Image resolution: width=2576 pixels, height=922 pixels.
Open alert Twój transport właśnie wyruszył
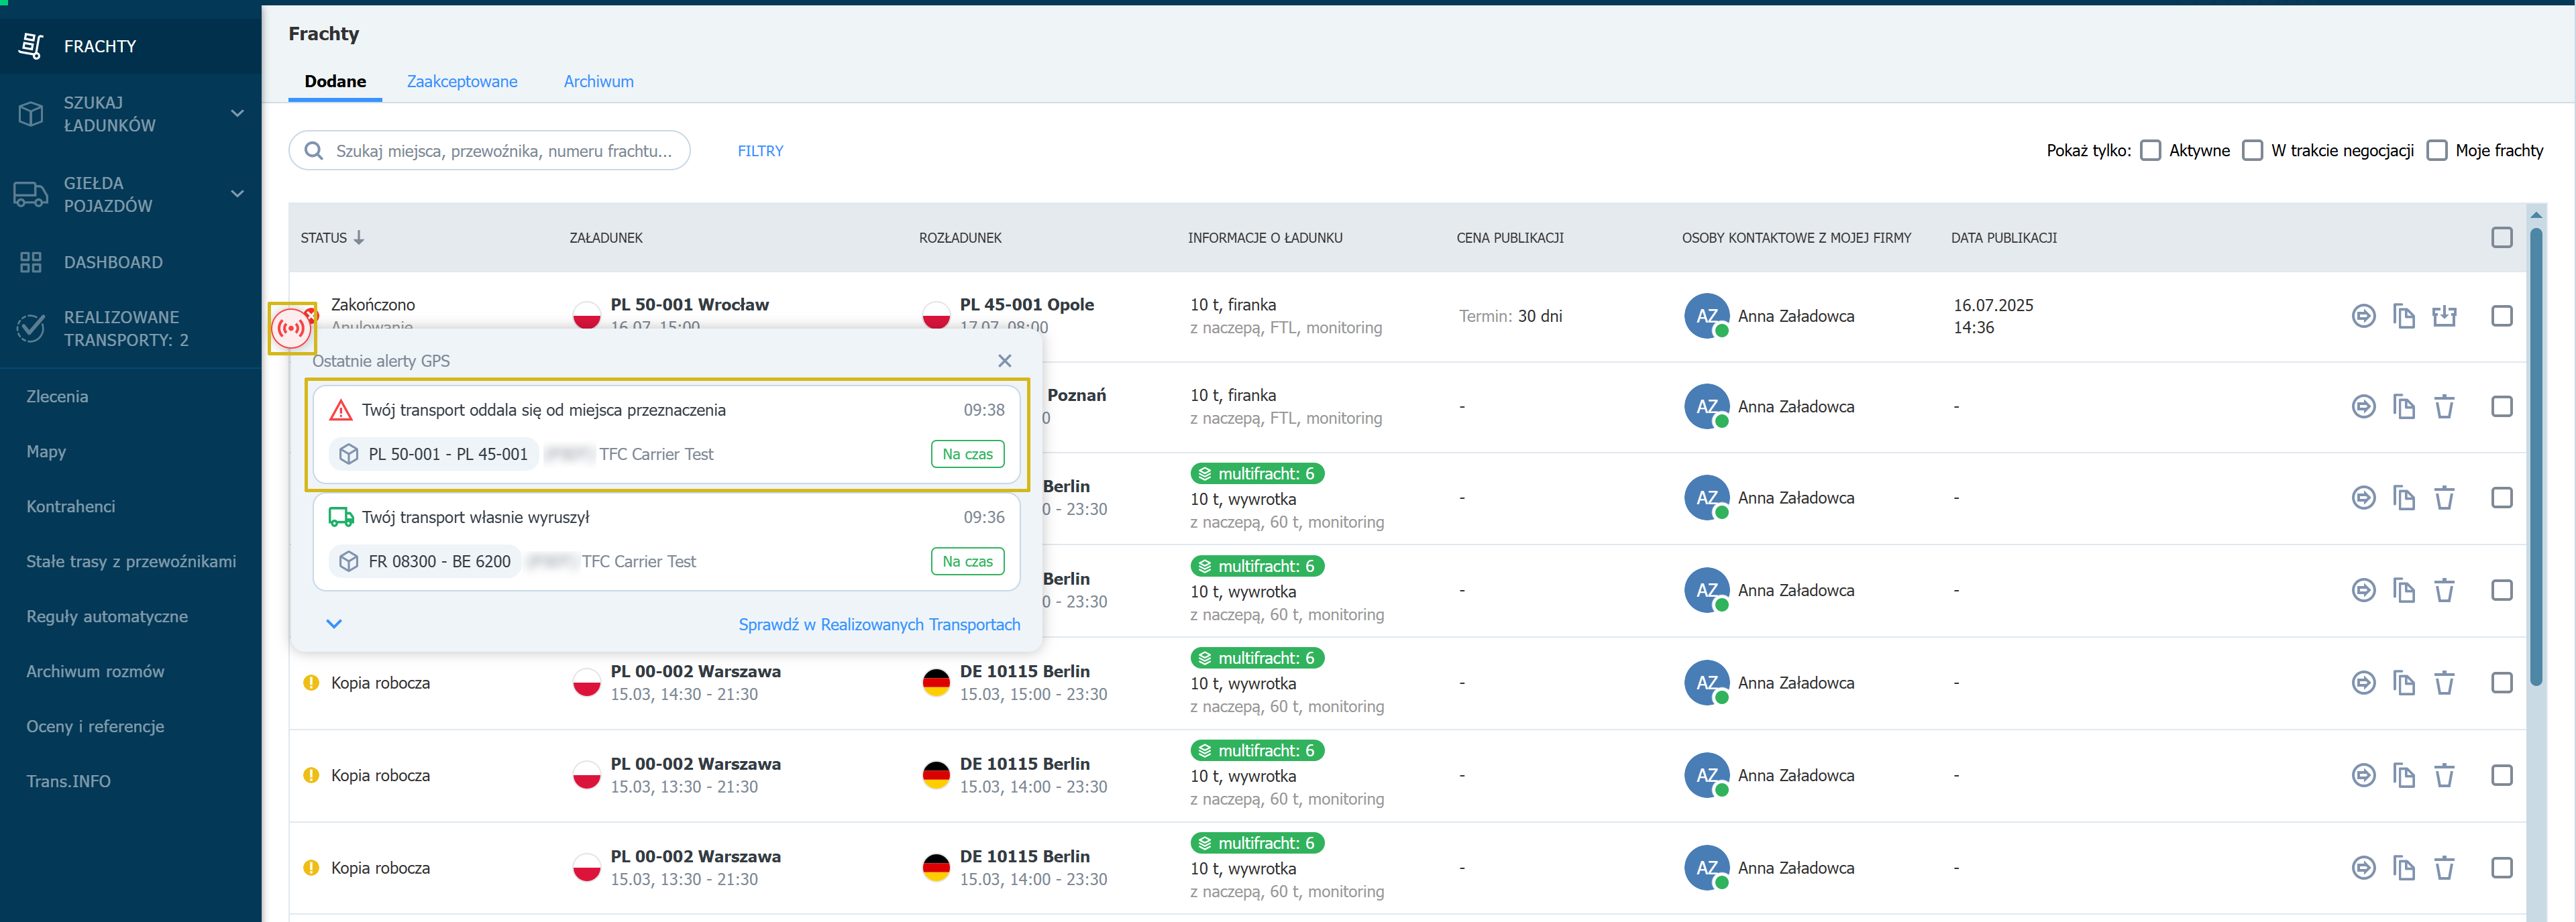(x=666, y=541)
